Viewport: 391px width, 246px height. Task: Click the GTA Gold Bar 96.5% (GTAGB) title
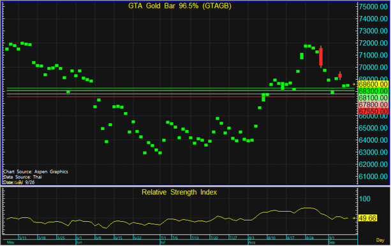(180, 6)
